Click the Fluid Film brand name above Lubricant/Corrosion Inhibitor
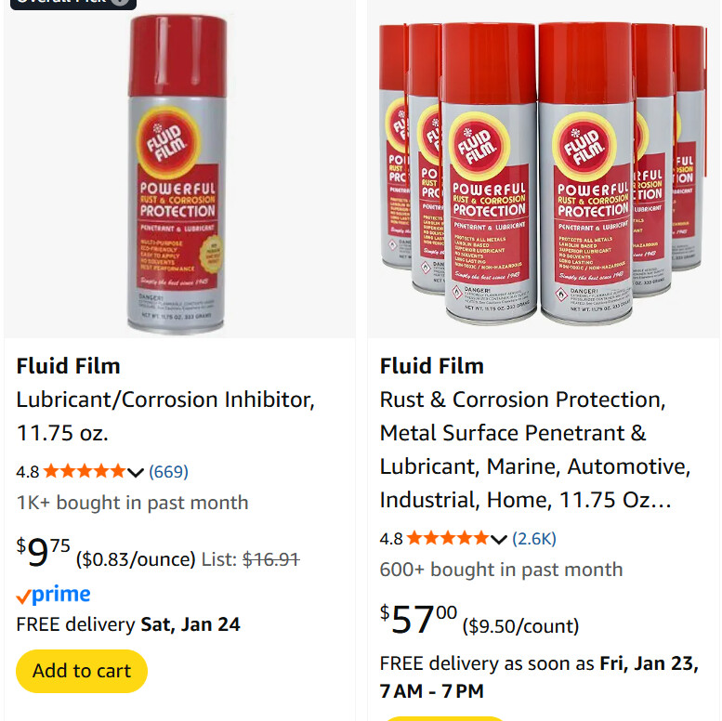Viewport: 722px width, 721px height. (69, 366)
